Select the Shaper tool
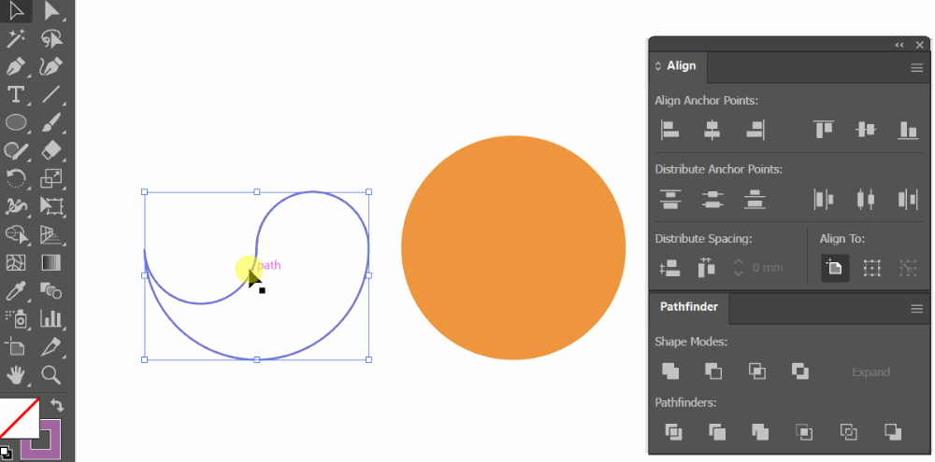Screen dimensions: 935x462 point(16,150)
